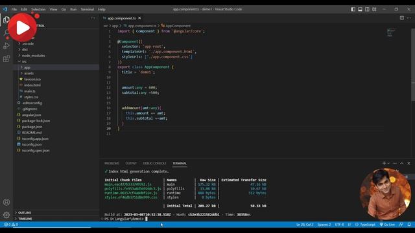Toggle the secondary side bar layout button

367,9
